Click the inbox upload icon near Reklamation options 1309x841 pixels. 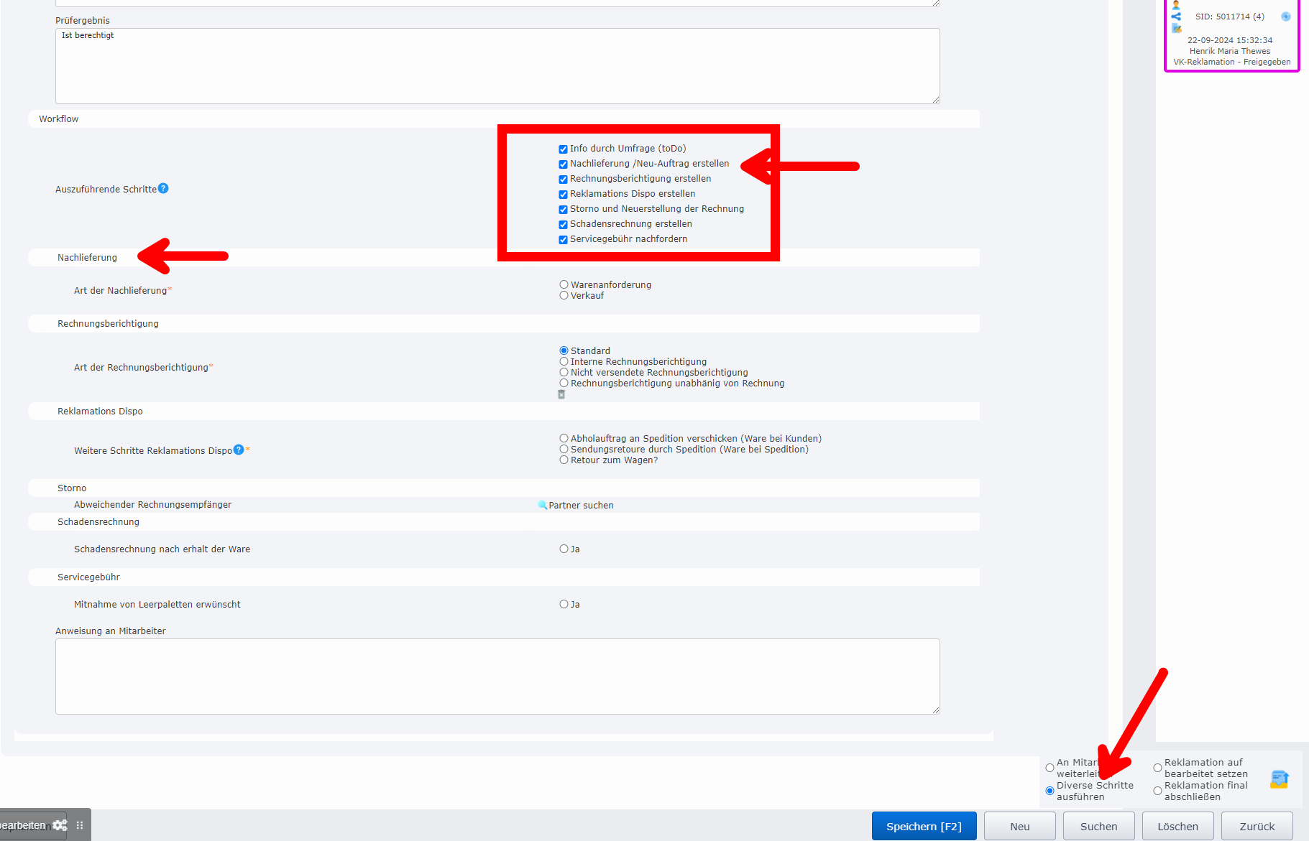point(1279,779)
